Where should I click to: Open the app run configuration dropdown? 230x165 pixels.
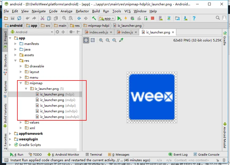pos(107,18)
